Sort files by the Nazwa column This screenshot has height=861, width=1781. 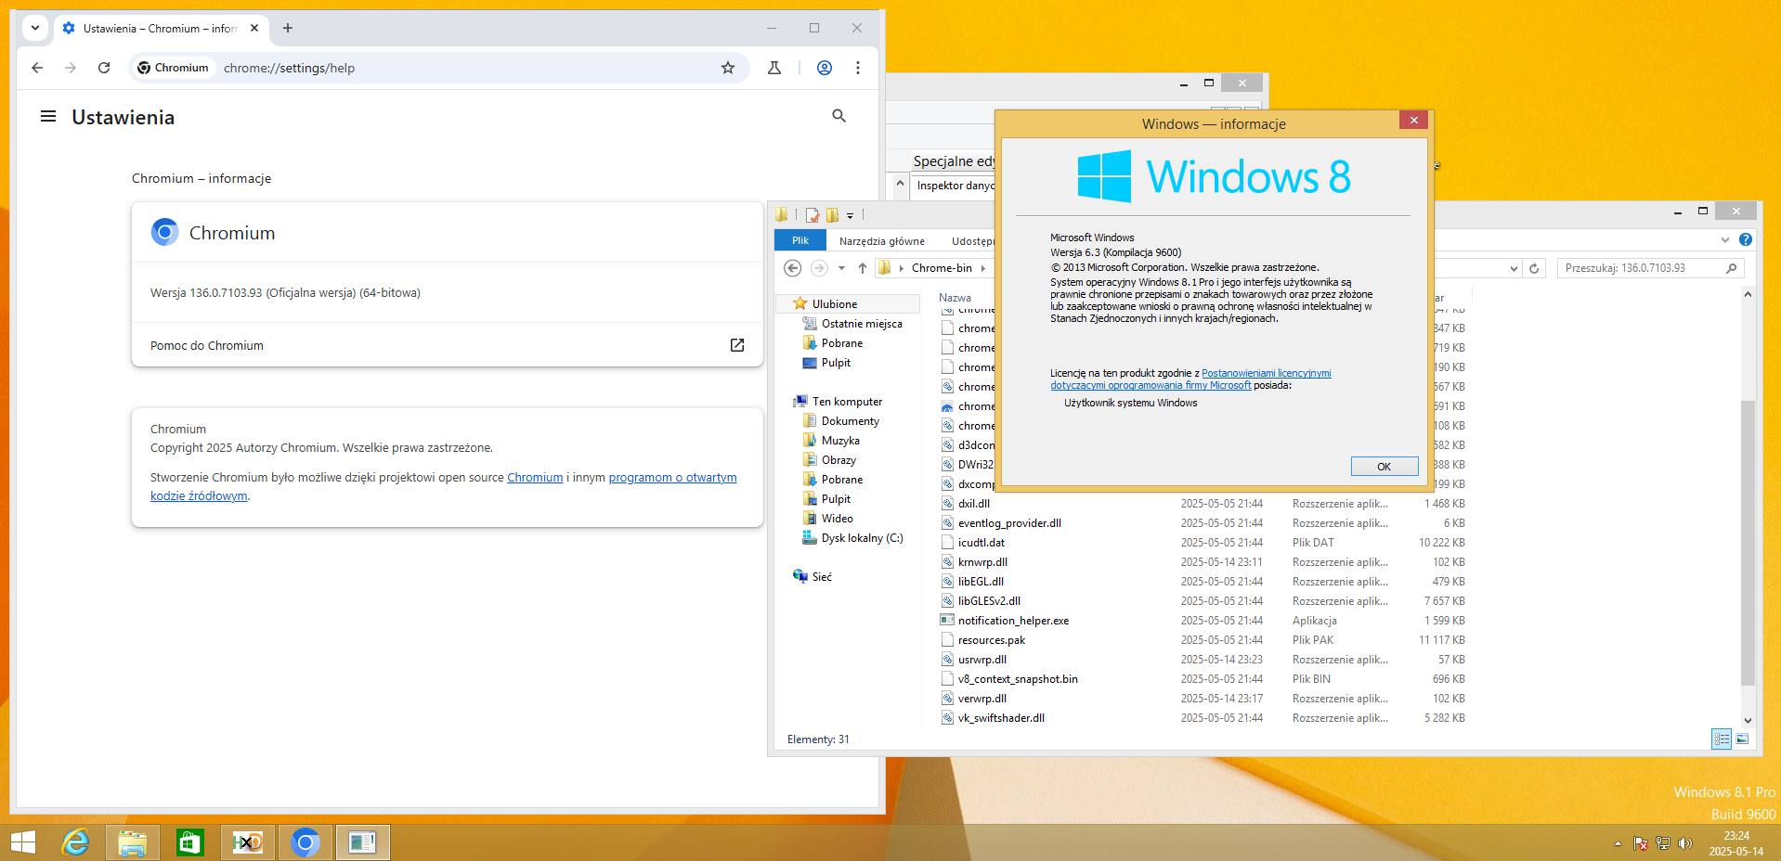pos(955,298)
